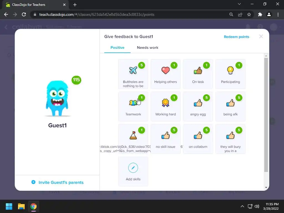The image size is (284, 213).
Task: Award the airplane 'Buttholes are nothing to be' skill
Action: pos(133,74)
